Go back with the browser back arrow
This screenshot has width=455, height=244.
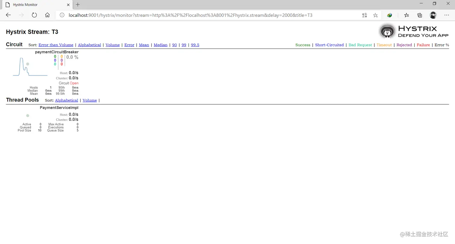tap(8, 15)
